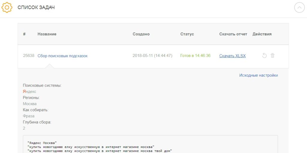
Task: Click the phrase line ending with твой дом"
Action: point(100,151)
